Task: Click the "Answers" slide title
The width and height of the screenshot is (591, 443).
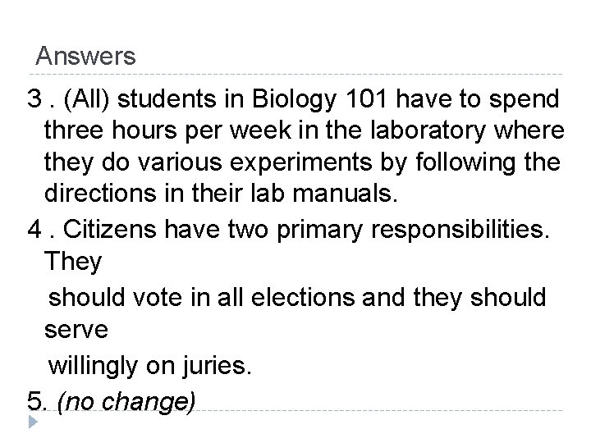Action: 86,57
